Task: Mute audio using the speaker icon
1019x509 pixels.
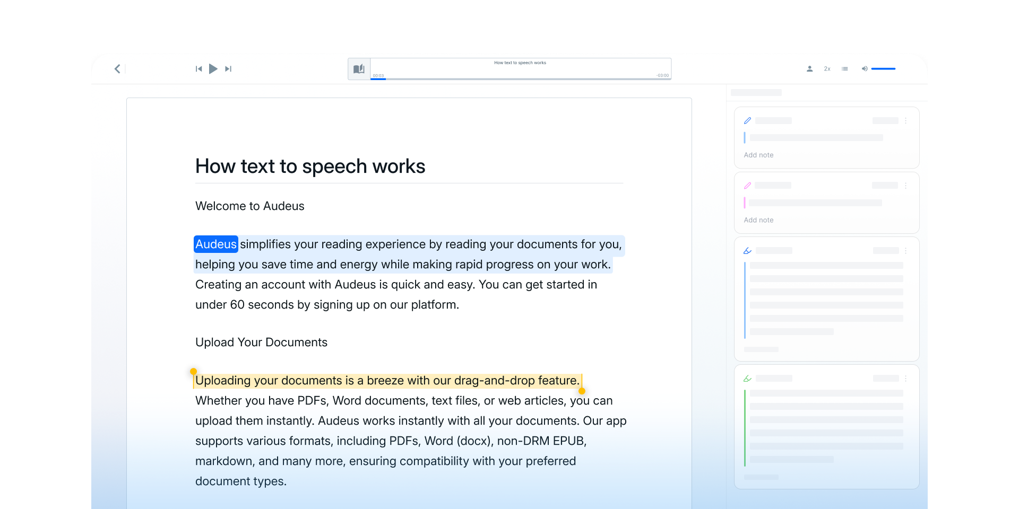Action: coord(864,69)
